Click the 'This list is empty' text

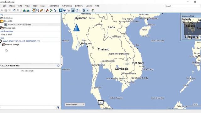point(27,71)
